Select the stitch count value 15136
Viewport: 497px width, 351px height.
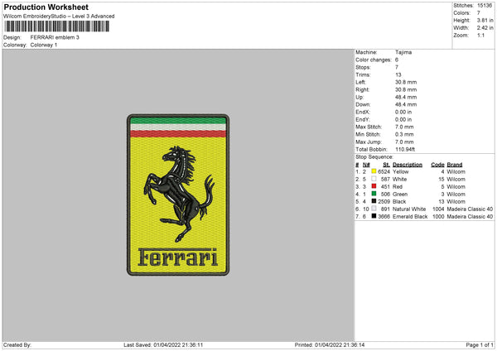coord(485,6)
